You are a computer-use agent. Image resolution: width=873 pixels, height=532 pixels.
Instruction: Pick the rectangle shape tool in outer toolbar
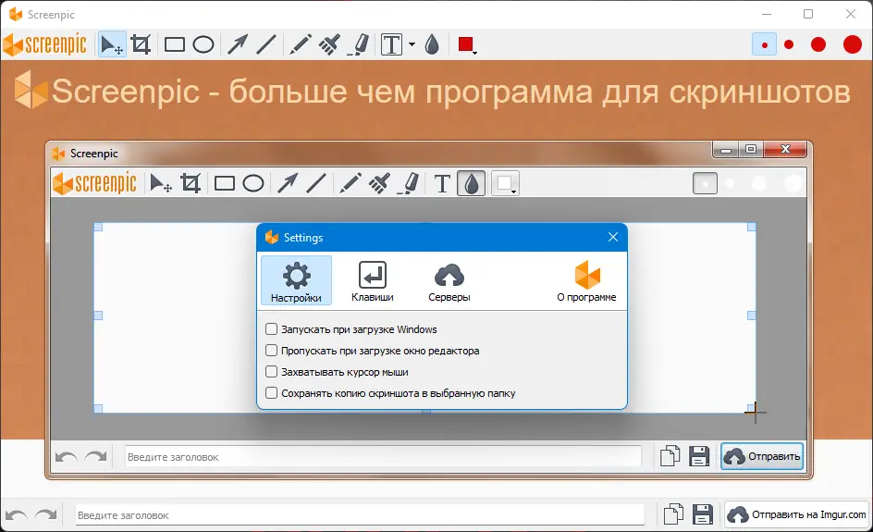175,44
